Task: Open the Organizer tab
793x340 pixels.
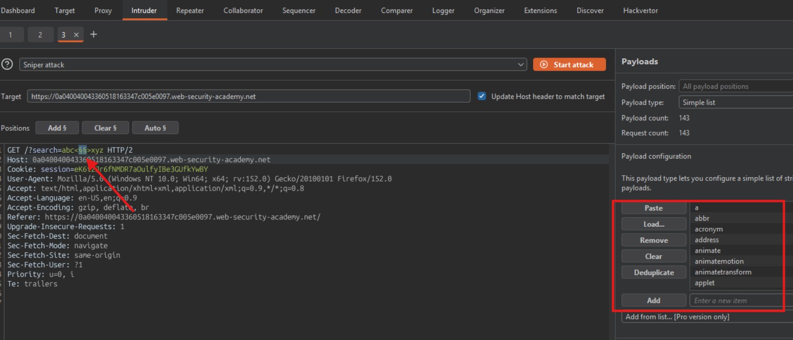Action: [x=489, y=11]
